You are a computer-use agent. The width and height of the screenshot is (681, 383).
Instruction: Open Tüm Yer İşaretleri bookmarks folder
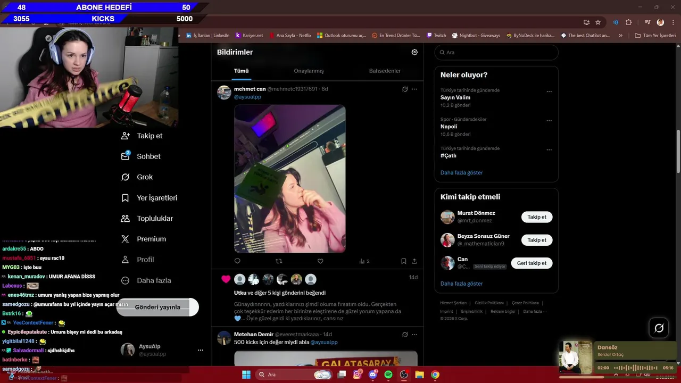coord(655,36)
